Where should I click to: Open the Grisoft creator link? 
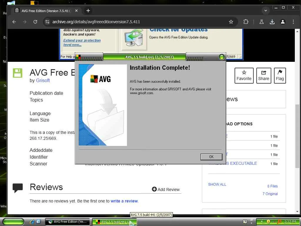click(x=43, y=81)
